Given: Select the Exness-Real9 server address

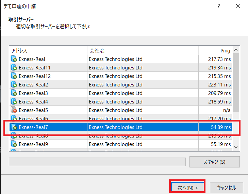Looking at the screenshot, I should (33, 144).
